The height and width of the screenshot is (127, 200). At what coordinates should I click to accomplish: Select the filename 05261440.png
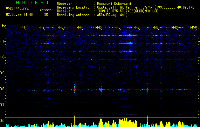click(x=17, y=9)
